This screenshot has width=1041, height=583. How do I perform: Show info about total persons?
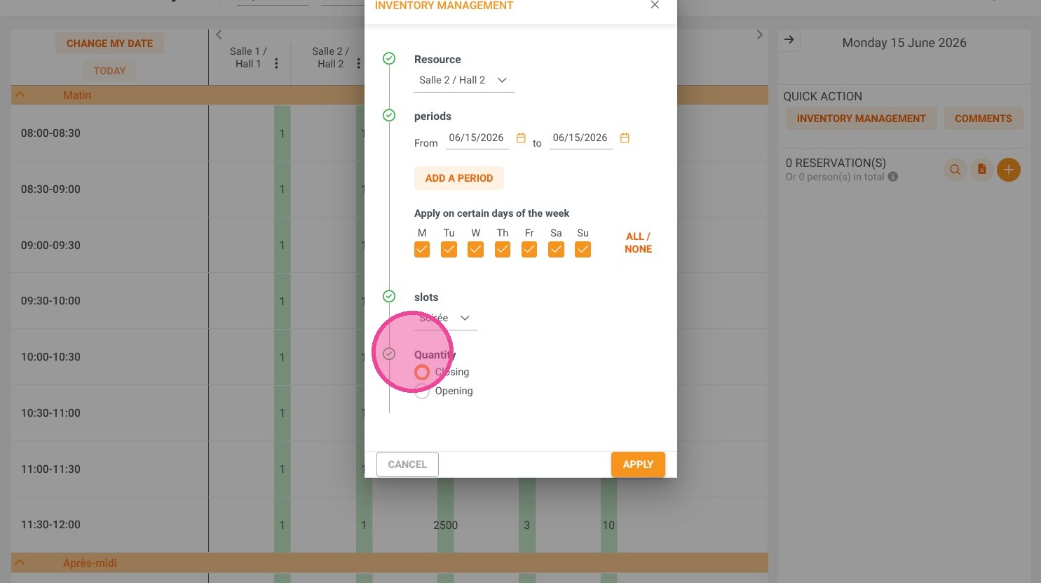pyautogui.click(x=893, y=177)
